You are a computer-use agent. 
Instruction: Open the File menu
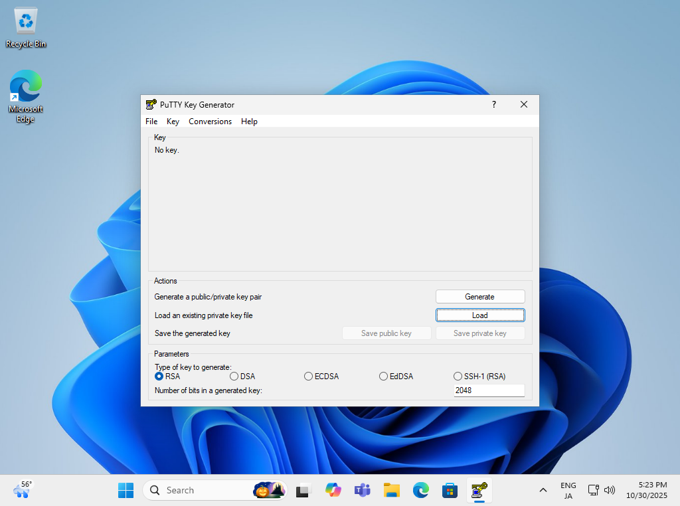pos(151,122)
